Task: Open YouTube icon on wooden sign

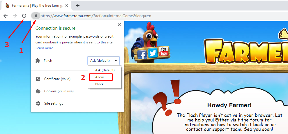Action: pos(163,51)
